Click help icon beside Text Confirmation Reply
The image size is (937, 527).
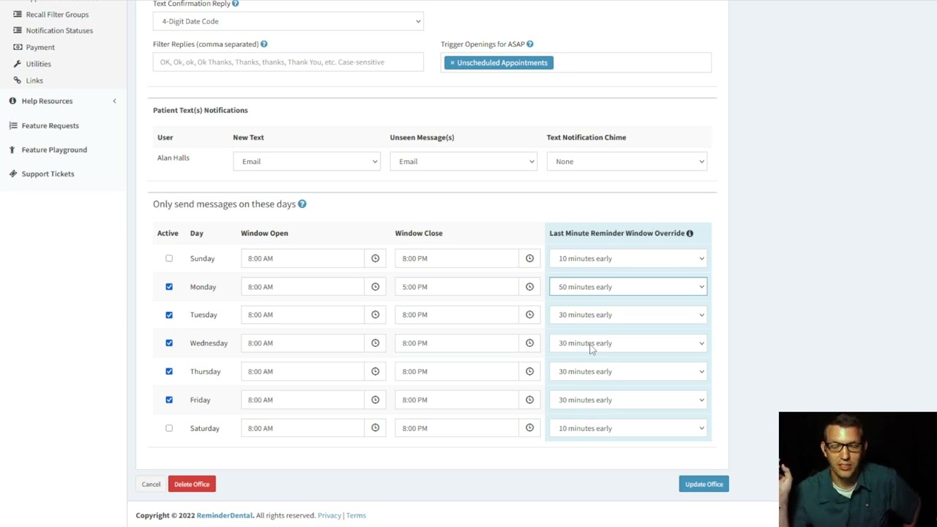235,4
